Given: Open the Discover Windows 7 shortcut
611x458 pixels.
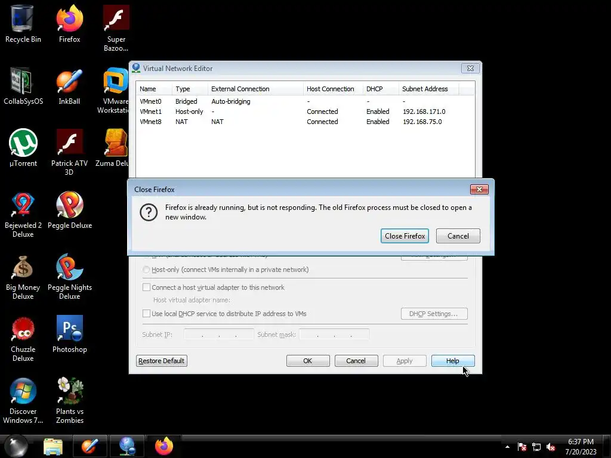Looking at the screenshot, I should 23,400.
